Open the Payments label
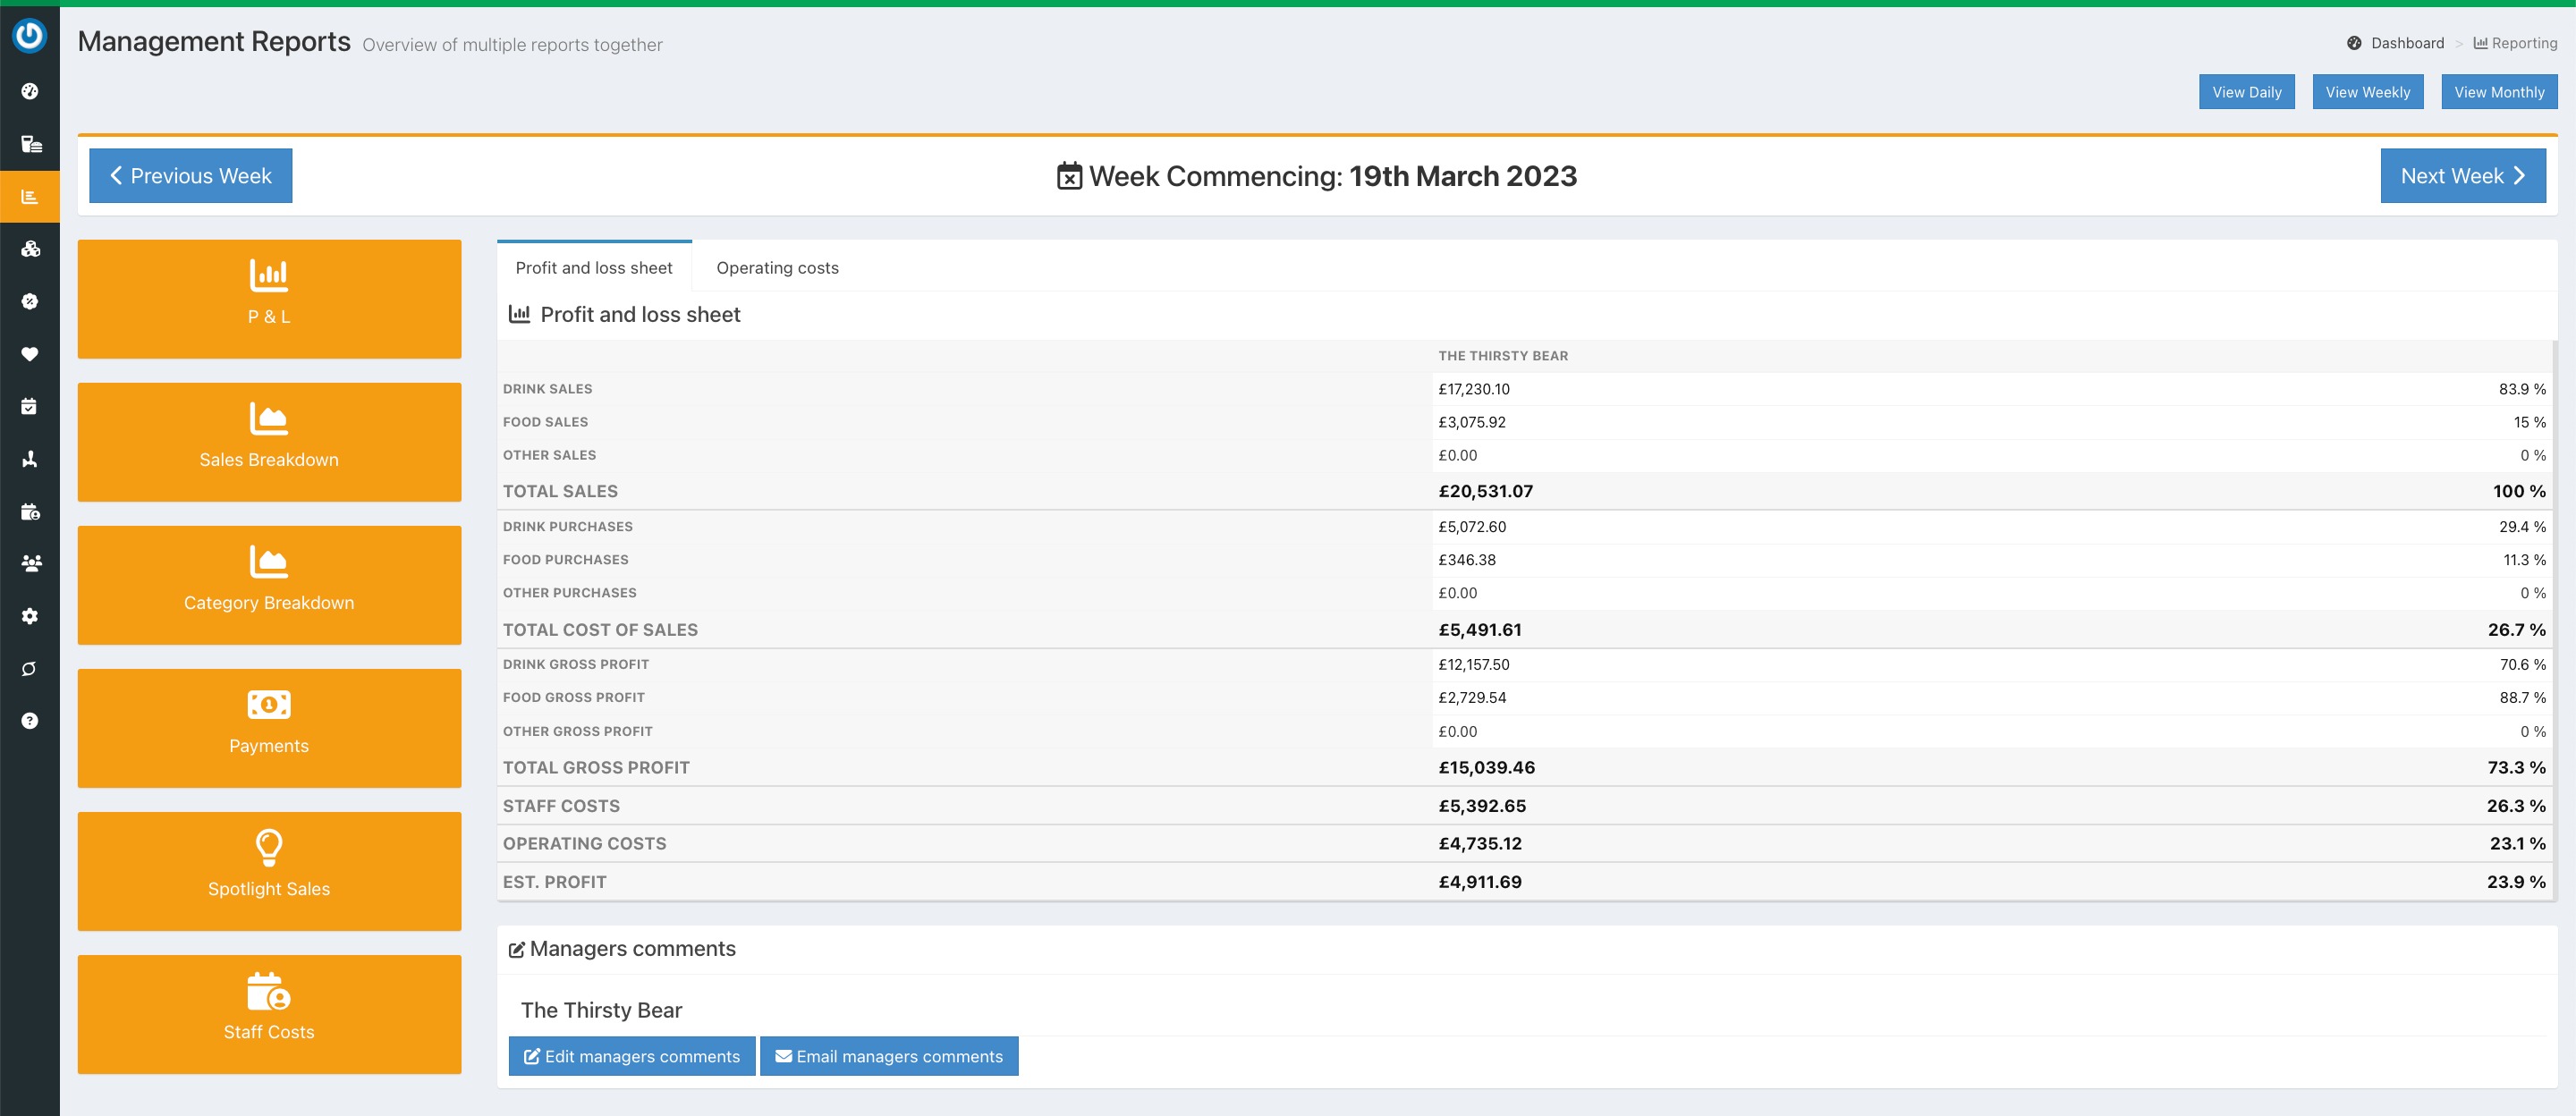Image resolution: width=2576 pixels, height=1116 pixels. [x=269, y=746]
